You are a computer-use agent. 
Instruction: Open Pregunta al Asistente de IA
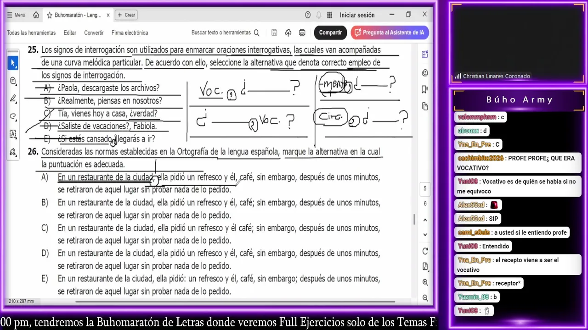click(390, 33)
